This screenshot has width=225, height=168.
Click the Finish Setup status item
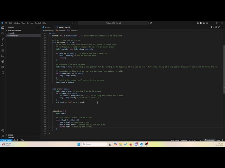click(210, 140)
